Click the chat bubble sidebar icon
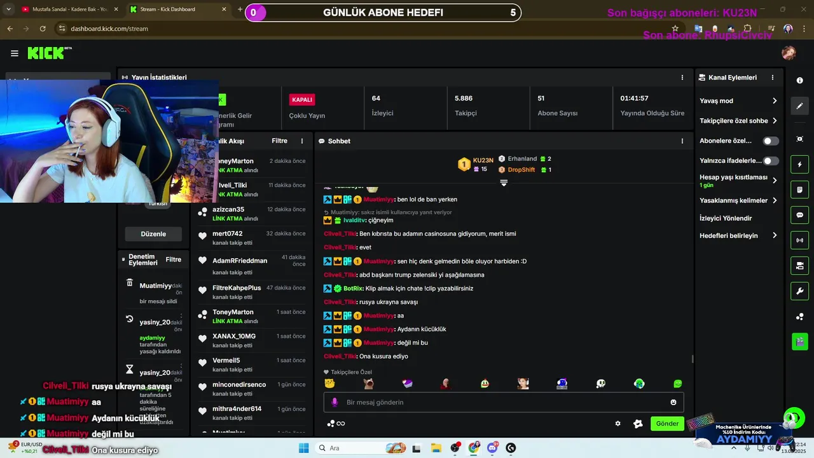The height and width of the screenshot is (458, 814). click(x=800, y=215)
